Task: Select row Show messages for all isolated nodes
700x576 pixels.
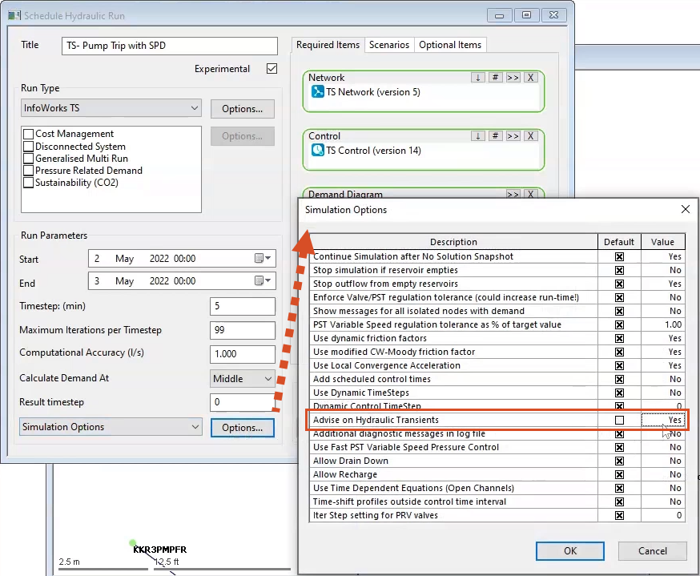Action: (497, 311)
